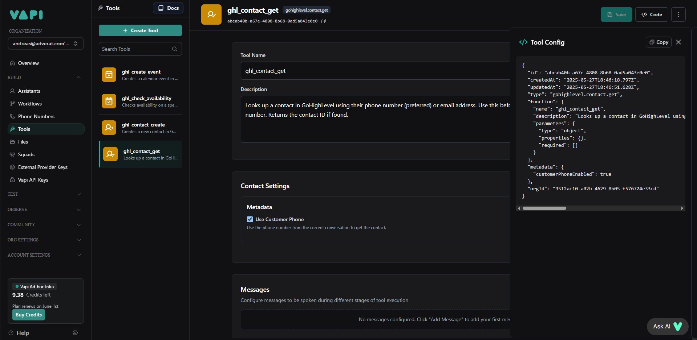Close the Tool Config panel
The width and height of the screenshot is (697, 340).
(678, 42)
